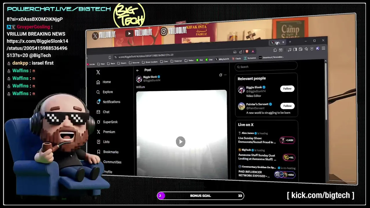Open Explore in the X sidebar
370x208 pixels.
tap(105, 92)
